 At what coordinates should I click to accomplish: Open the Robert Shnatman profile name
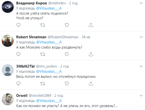click(31, 37)
